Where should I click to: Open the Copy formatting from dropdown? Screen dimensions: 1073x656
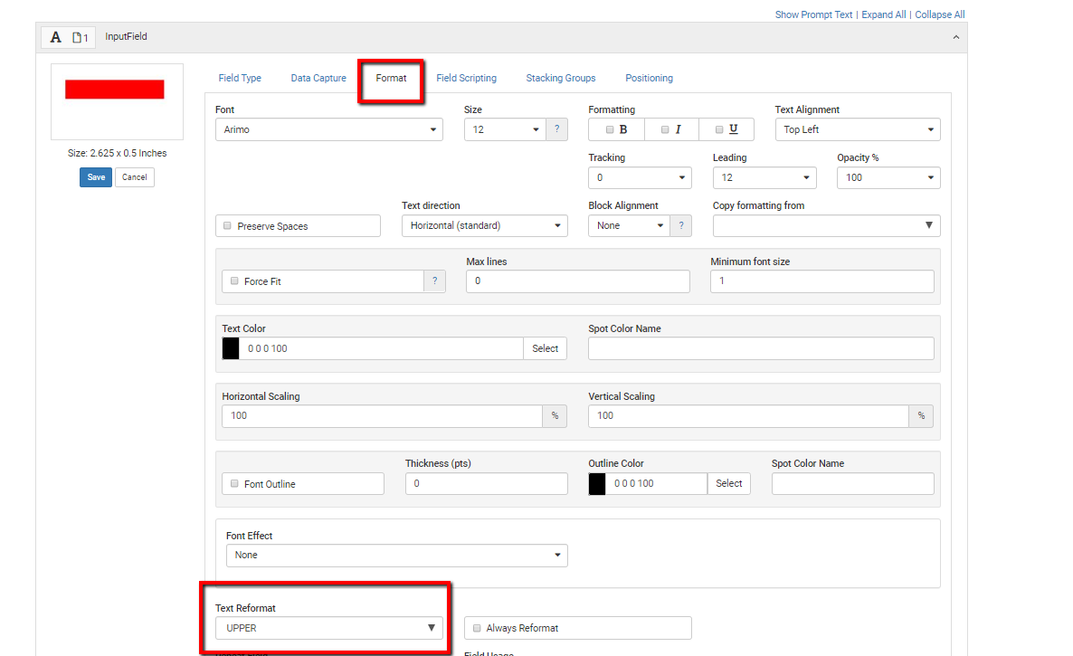click(x=826, y=225)
